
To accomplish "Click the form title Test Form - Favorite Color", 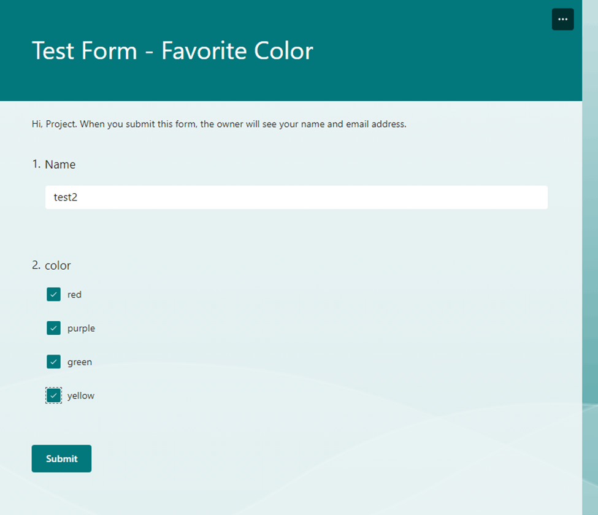I will 172,51.
